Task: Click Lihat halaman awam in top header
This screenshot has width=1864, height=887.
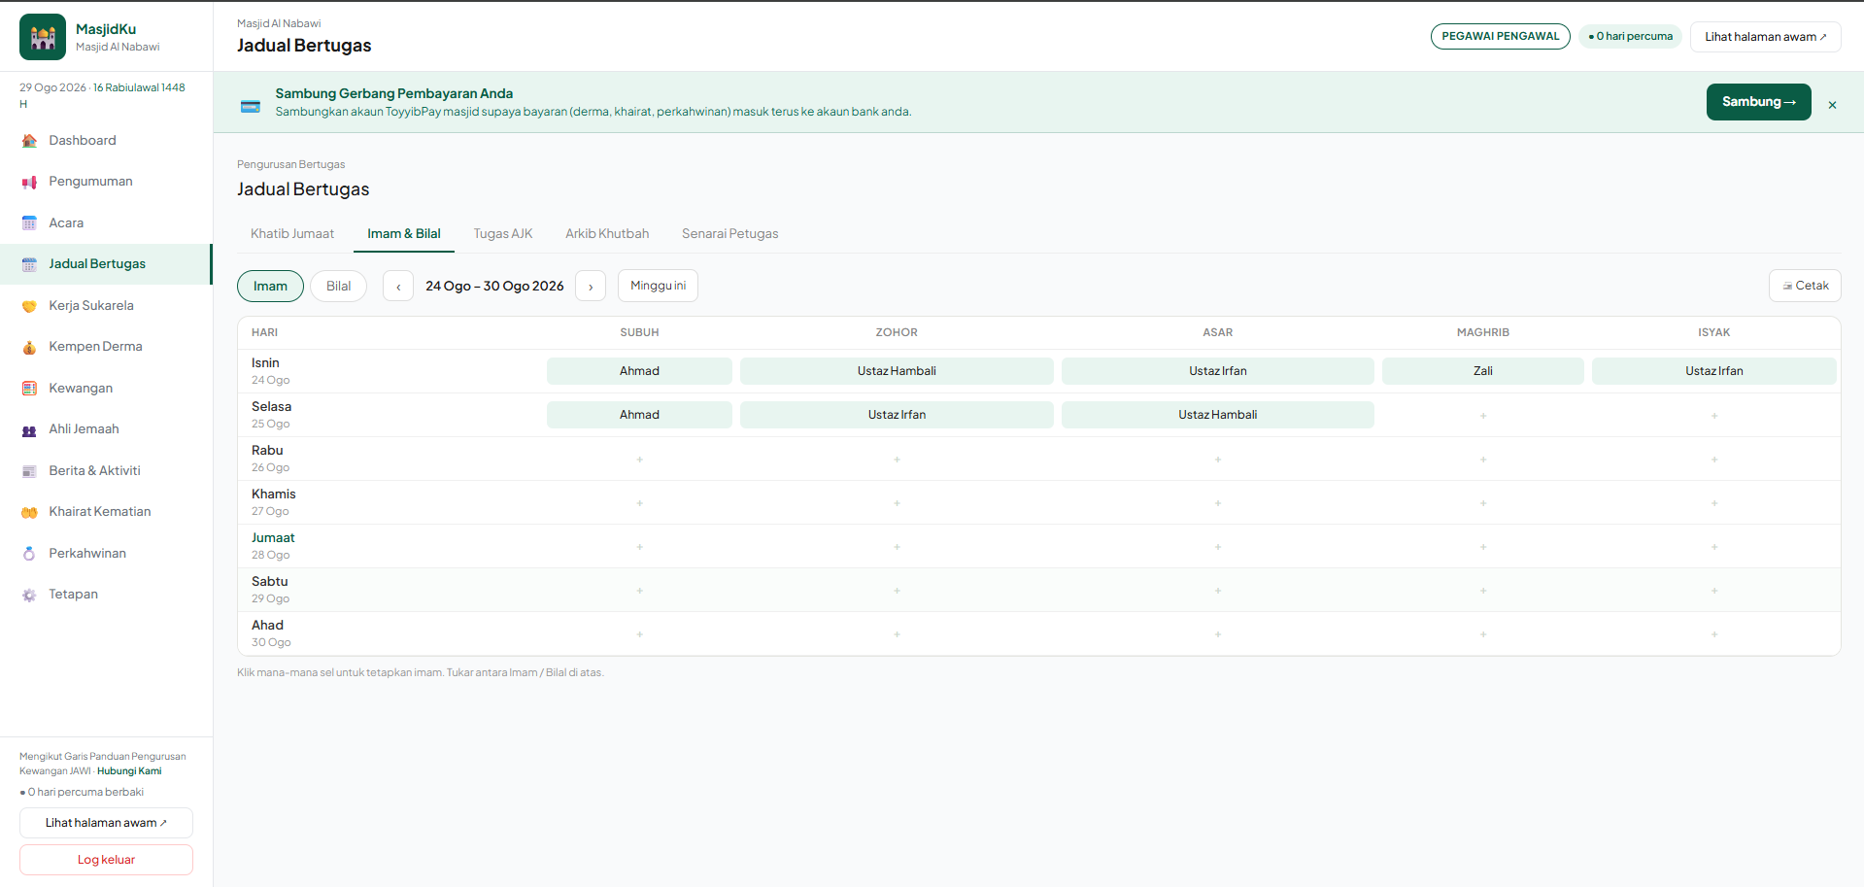Action: [1765, 37]
